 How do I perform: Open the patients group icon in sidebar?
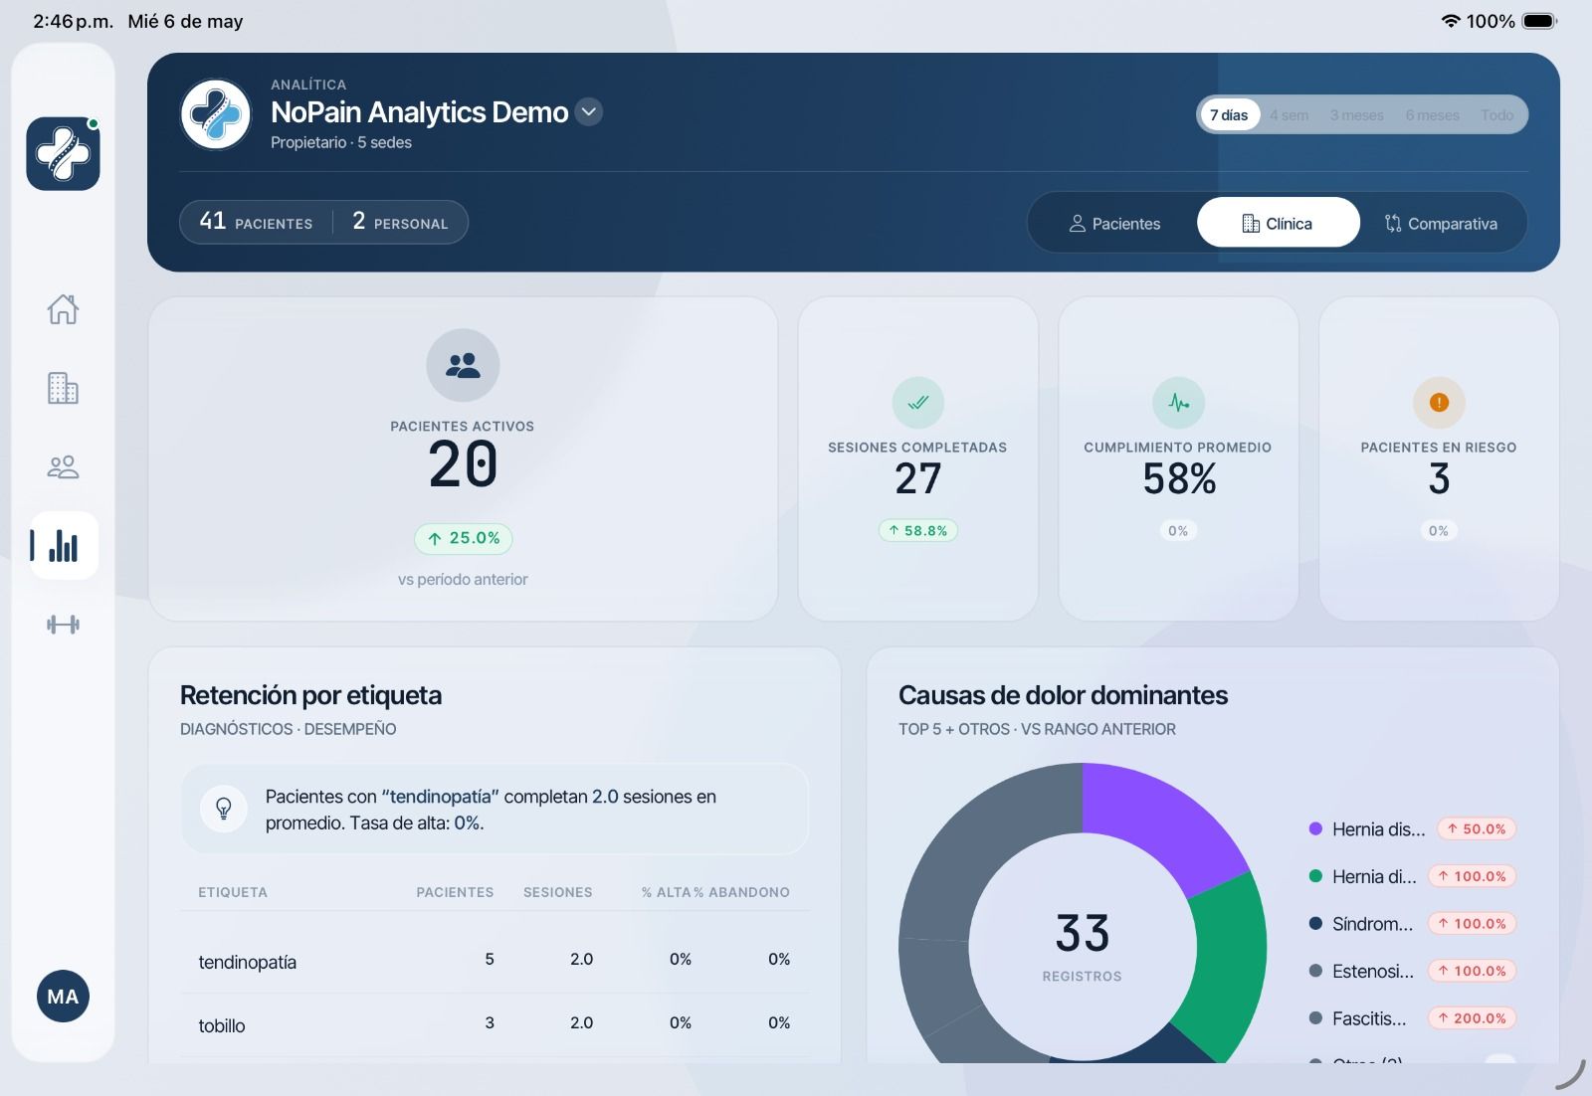pyautogui.click(x=63, y=466)
